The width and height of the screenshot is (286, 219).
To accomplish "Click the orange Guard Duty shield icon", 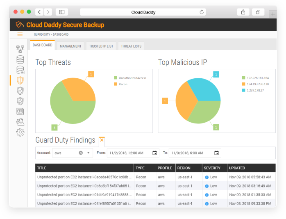I will tap(20, 80).
